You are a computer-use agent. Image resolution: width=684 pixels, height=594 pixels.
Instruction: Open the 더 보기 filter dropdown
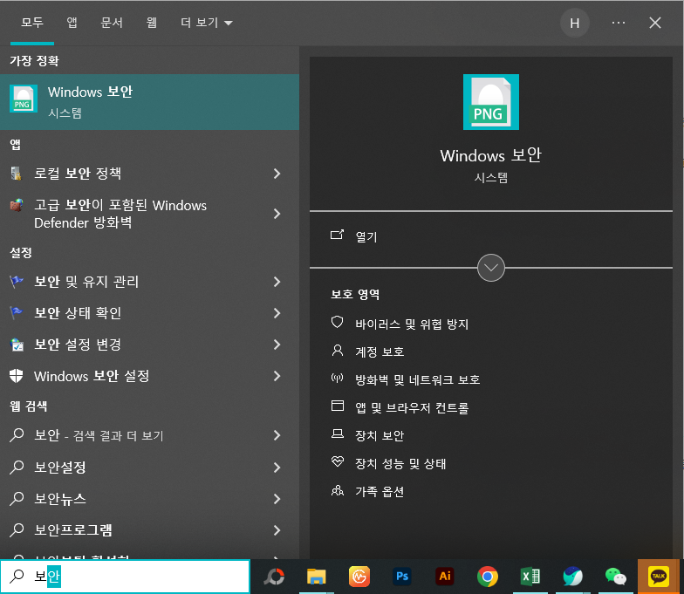(206, 23)
